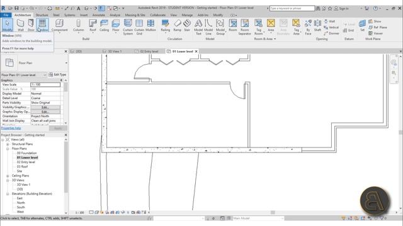This screenshot has height=226, width=403.
Task: Select the Tag Area tool
Action: (x=297, y=27)
